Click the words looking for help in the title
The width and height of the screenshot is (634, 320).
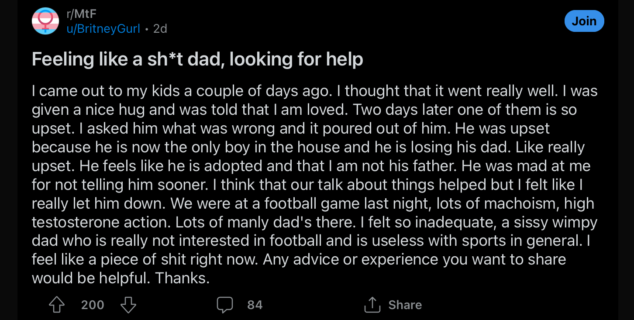point(296,59)
